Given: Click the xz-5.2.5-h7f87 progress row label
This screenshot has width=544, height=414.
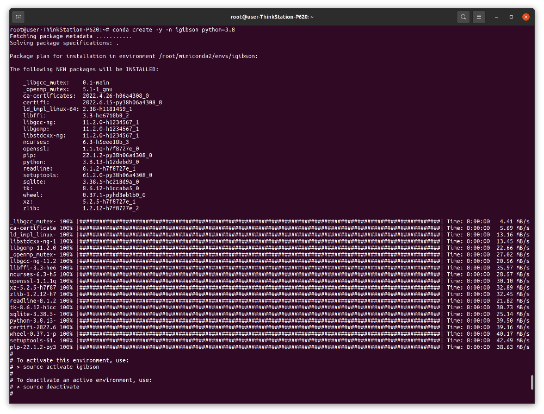Looking at the screenshot, I should pyautogui.click(x=33, y=287).
